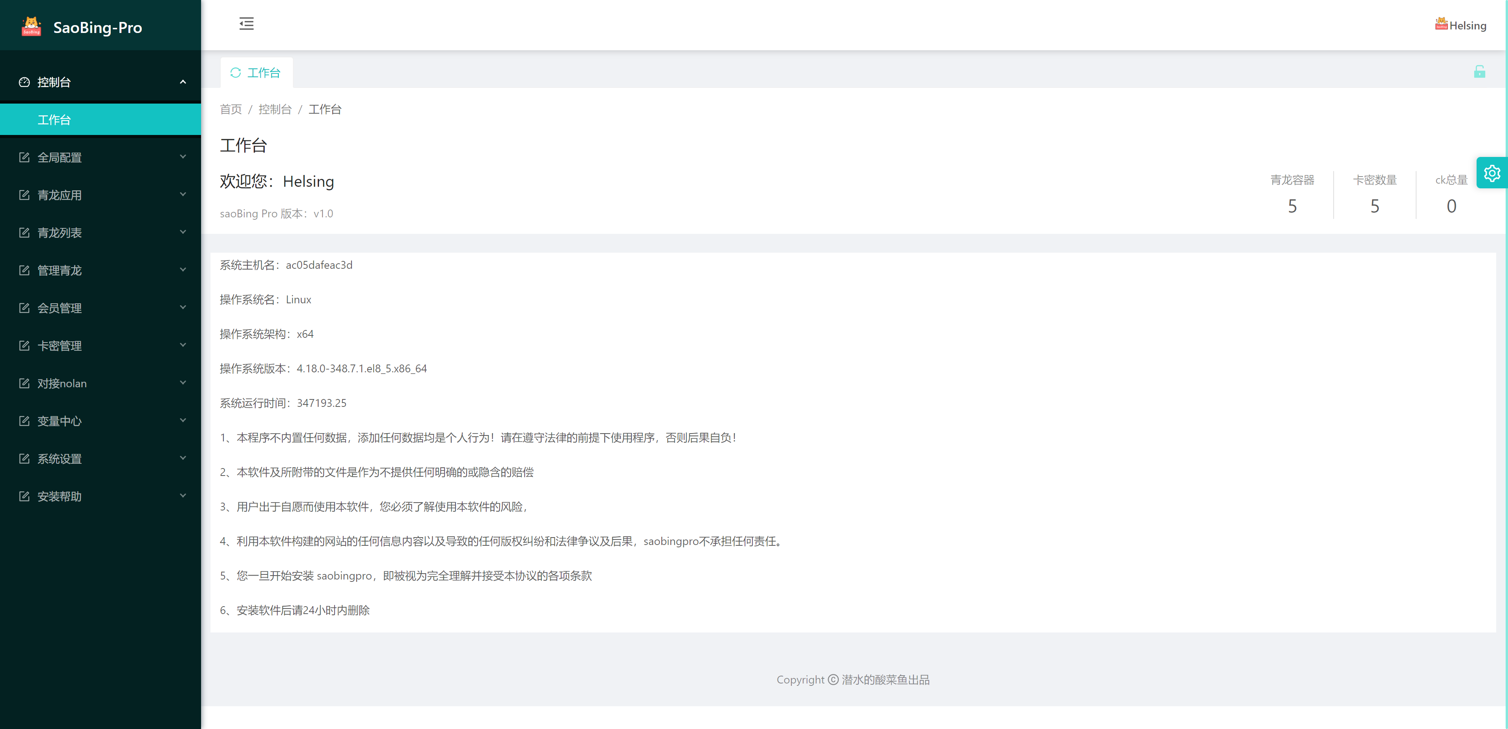This screenshot has height=729, width=1508.
Task: Collapse the 控制台 section chevron
Action: 182,82
